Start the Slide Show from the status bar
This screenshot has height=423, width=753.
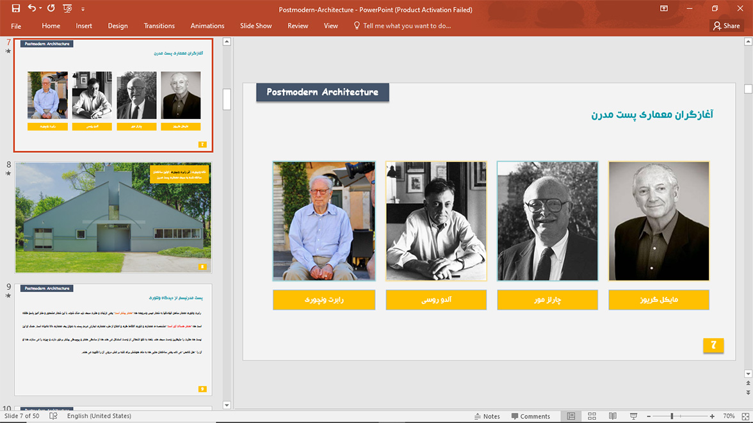click(x=633, y=416)
